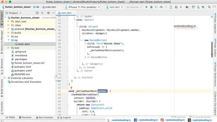This screenshot has height=122, width=217.
Task: Run the app with the green play button
Action: (x=146, y=7)
